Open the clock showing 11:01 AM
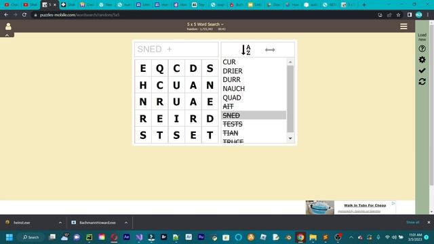The image size is (434, 244). [415, 237]
